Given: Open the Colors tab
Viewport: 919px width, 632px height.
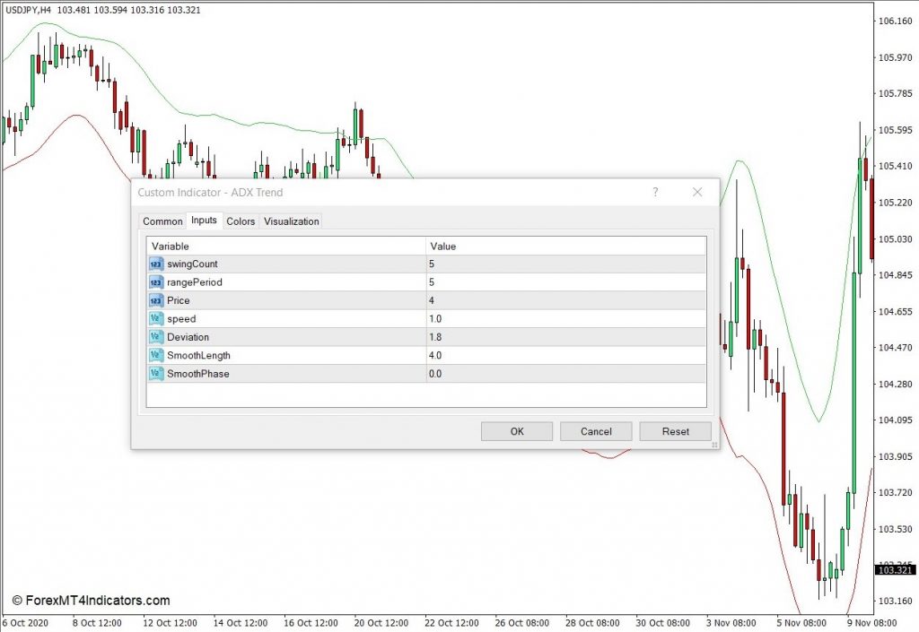Looking at the screenshot, I should tap(241, 221).
